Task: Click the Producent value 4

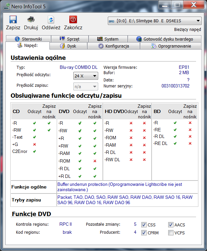Action: point(135,232)
